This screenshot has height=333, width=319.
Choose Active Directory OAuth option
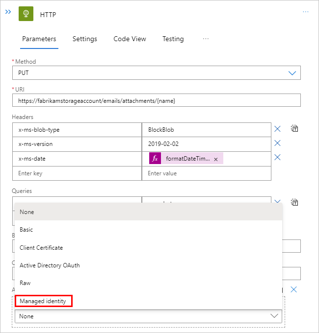pyautogui.click(x=50, y=265)
